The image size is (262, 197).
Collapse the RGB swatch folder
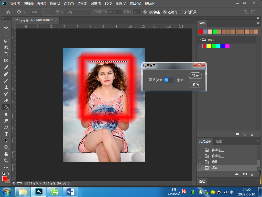[x=200, y=40]
